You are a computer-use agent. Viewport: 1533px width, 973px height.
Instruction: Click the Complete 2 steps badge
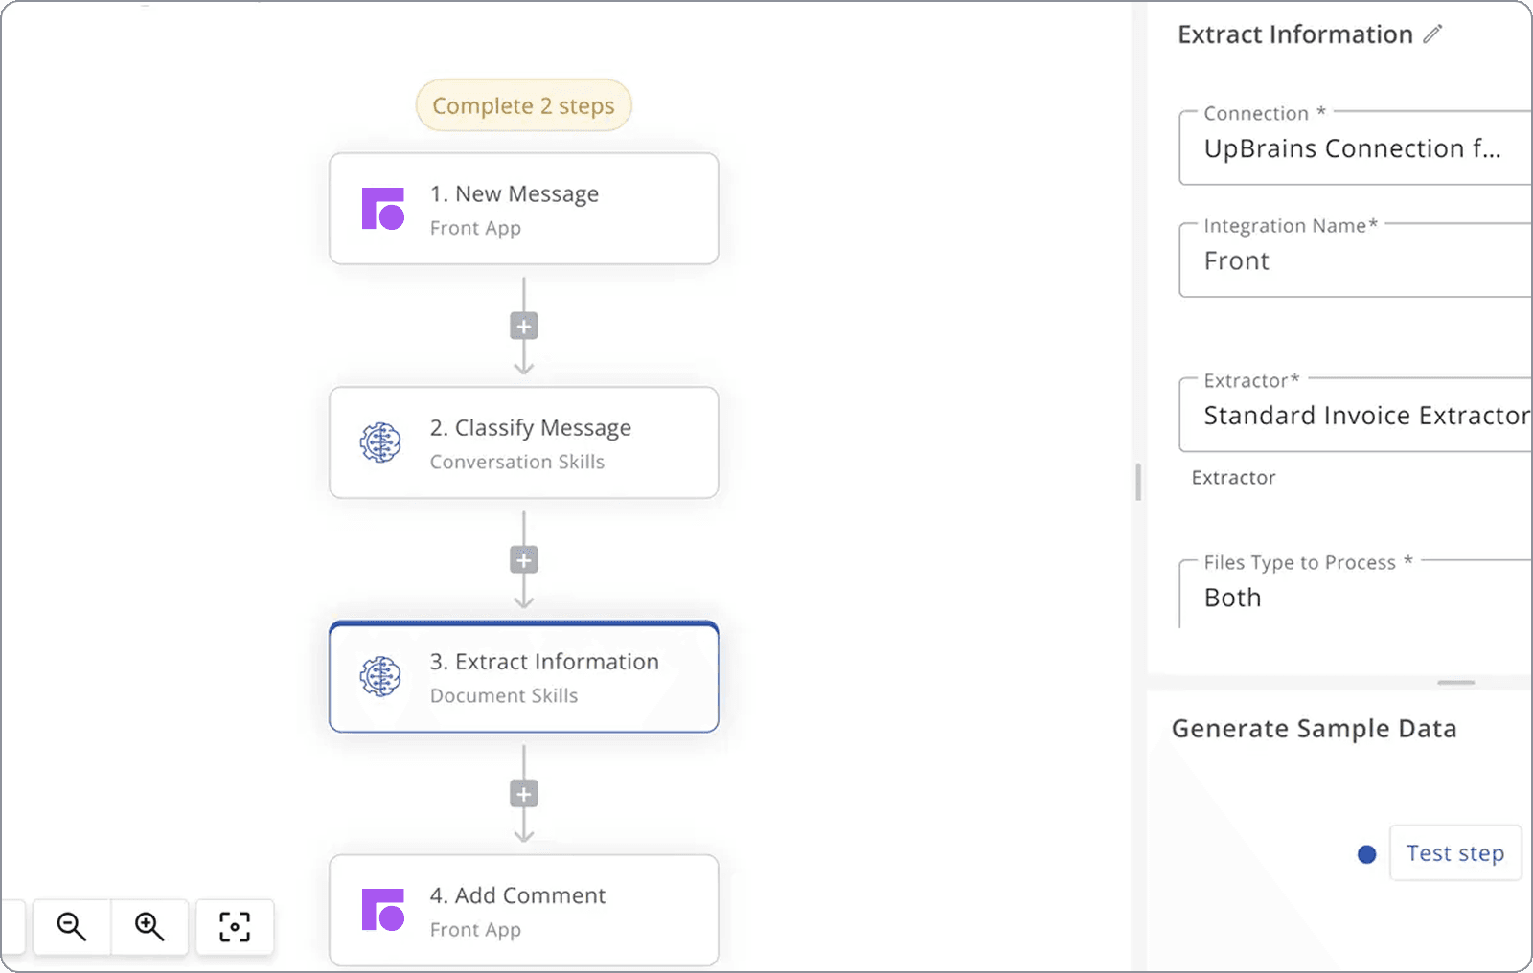[523, 105]
